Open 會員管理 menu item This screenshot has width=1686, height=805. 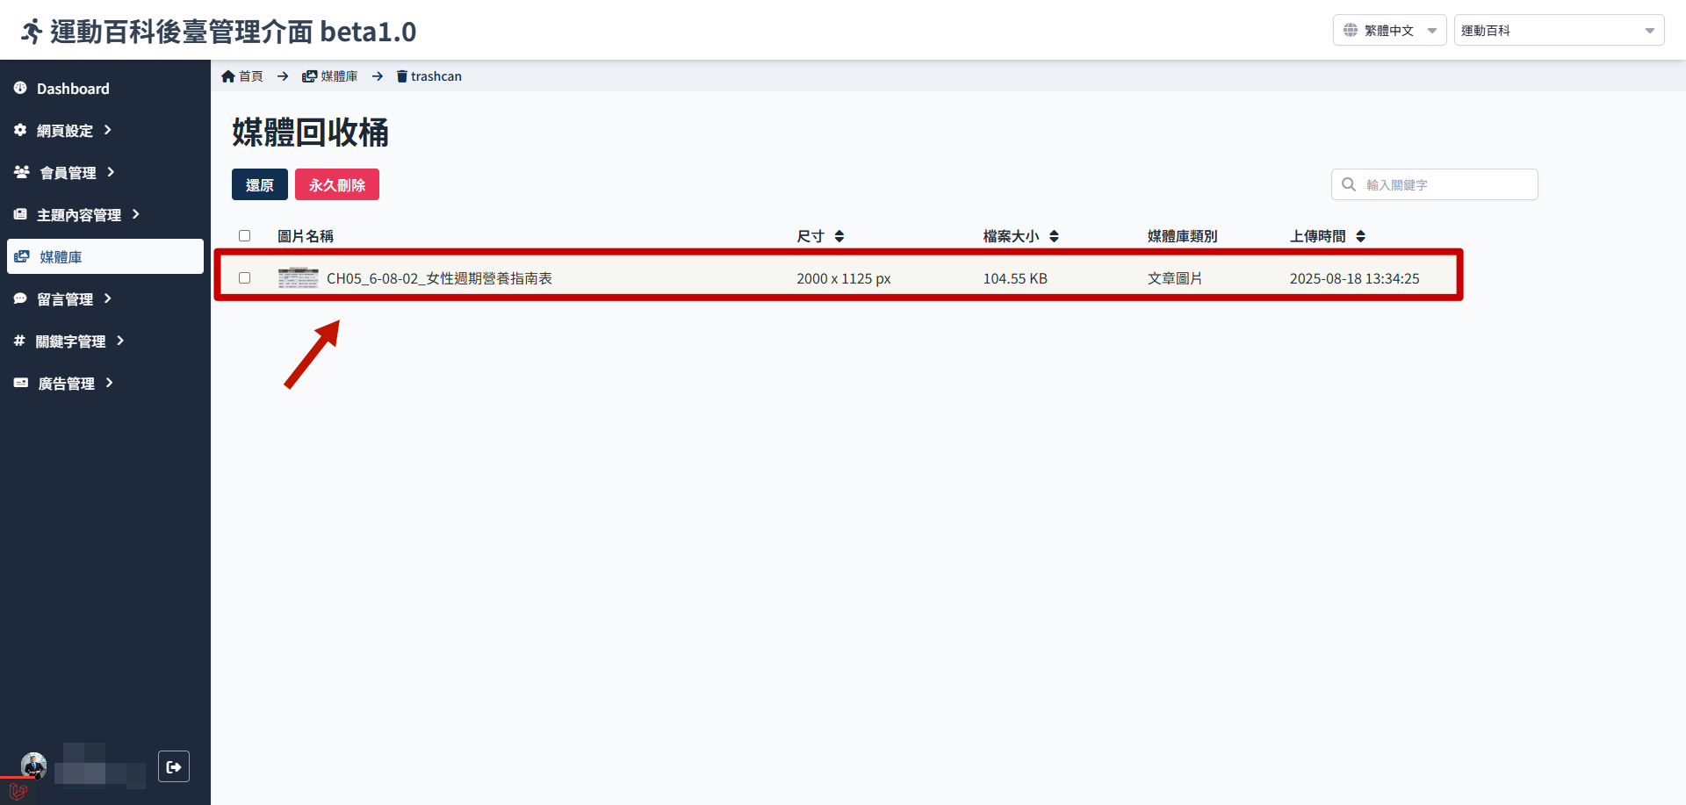tap(105, 172)
